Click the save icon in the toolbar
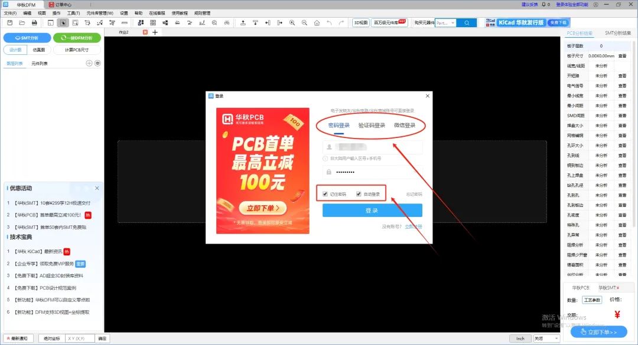 pos(10,23)
